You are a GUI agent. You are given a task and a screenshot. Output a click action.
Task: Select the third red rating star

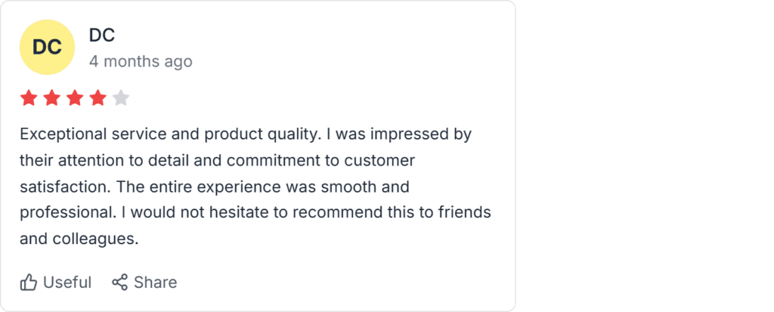pos(75,98)
